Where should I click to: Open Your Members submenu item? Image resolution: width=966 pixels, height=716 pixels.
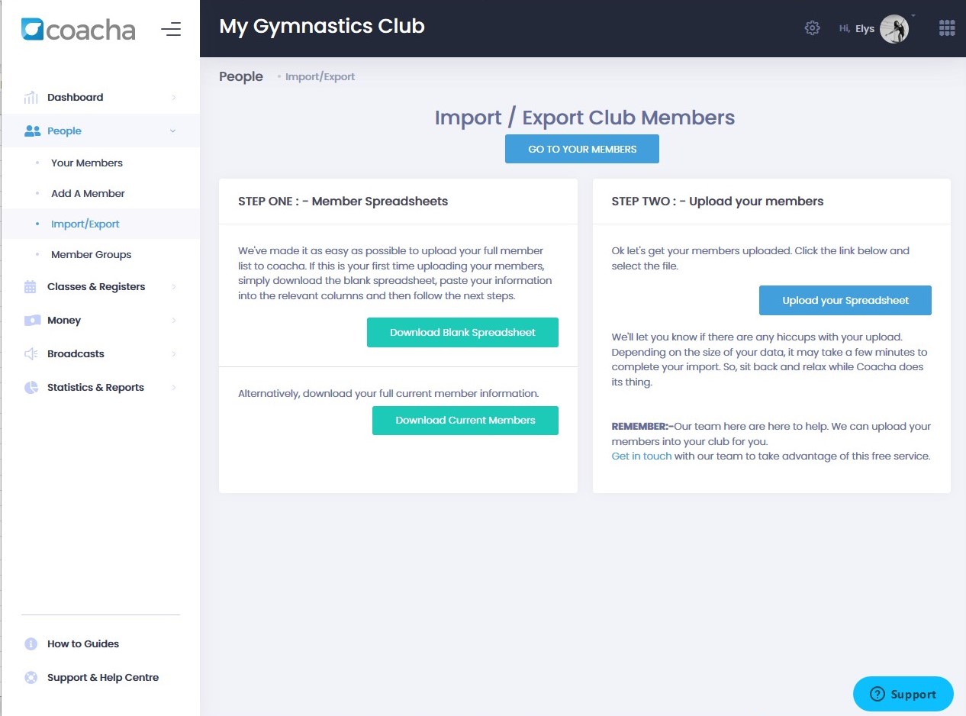86,163
